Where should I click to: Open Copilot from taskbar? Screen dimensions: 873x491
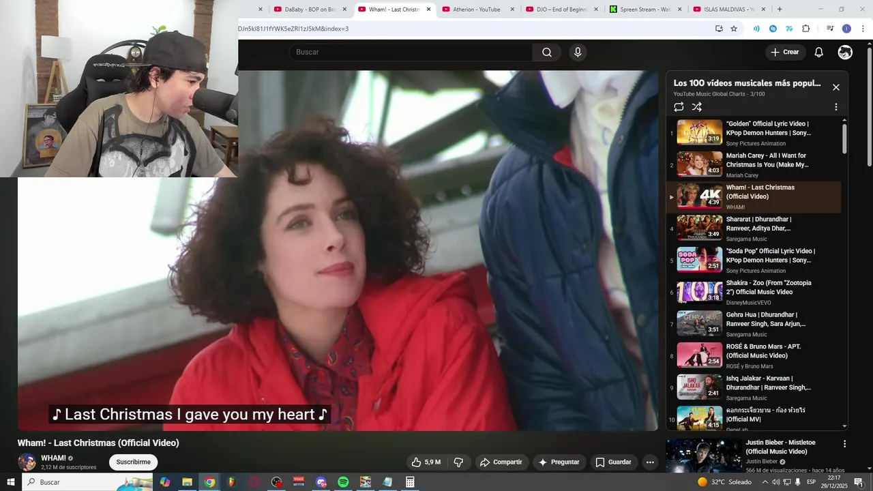click(x=164, y=482)
